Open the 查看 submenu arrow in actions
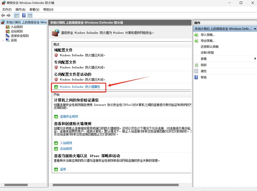257x191 pixels. click(x=255, y=59)
